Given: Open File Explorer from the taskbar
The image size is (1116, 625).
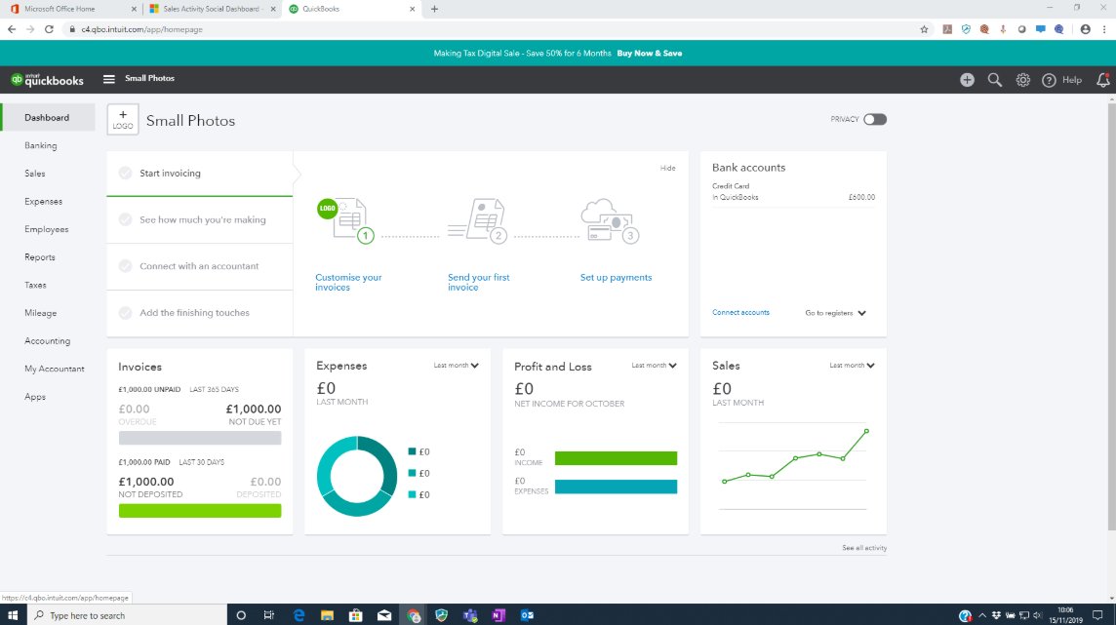Looking at the screenshot, I should (x=328, y=615).
